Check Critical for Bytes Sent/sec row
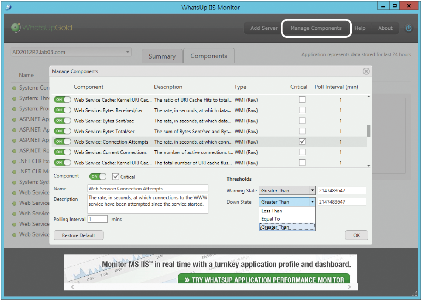 point(302,121)
